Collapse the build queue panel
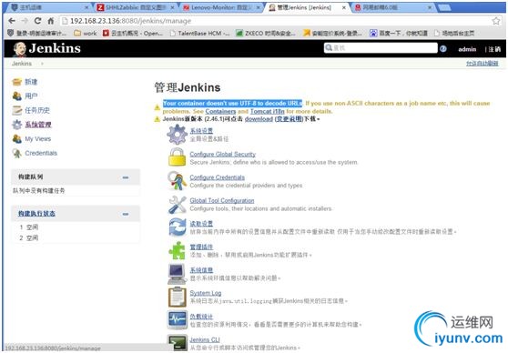 point(126,177)
